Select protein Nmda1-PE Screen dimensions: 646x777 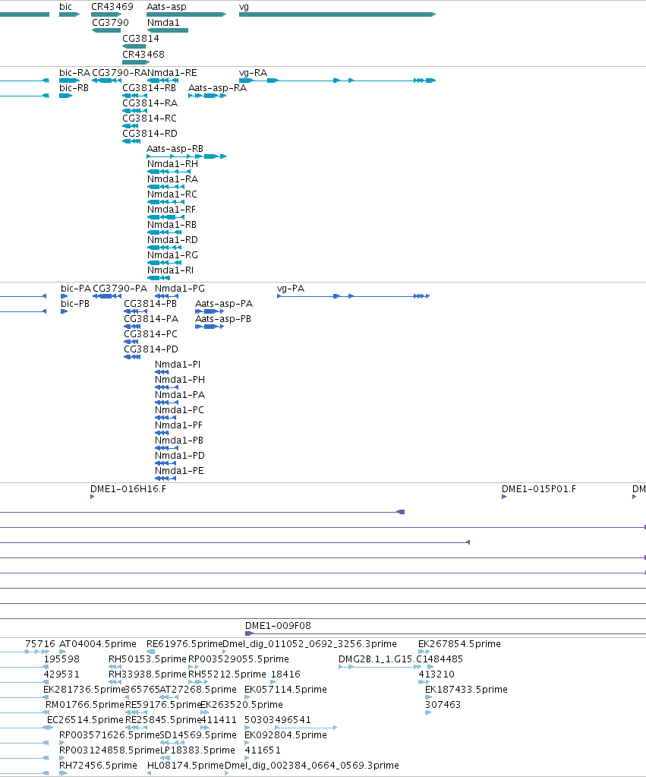165,479
